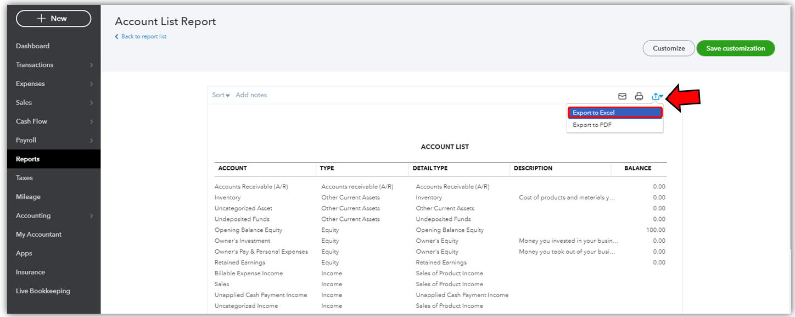Expand the Sales sidebar chevron

pos(92,103)
